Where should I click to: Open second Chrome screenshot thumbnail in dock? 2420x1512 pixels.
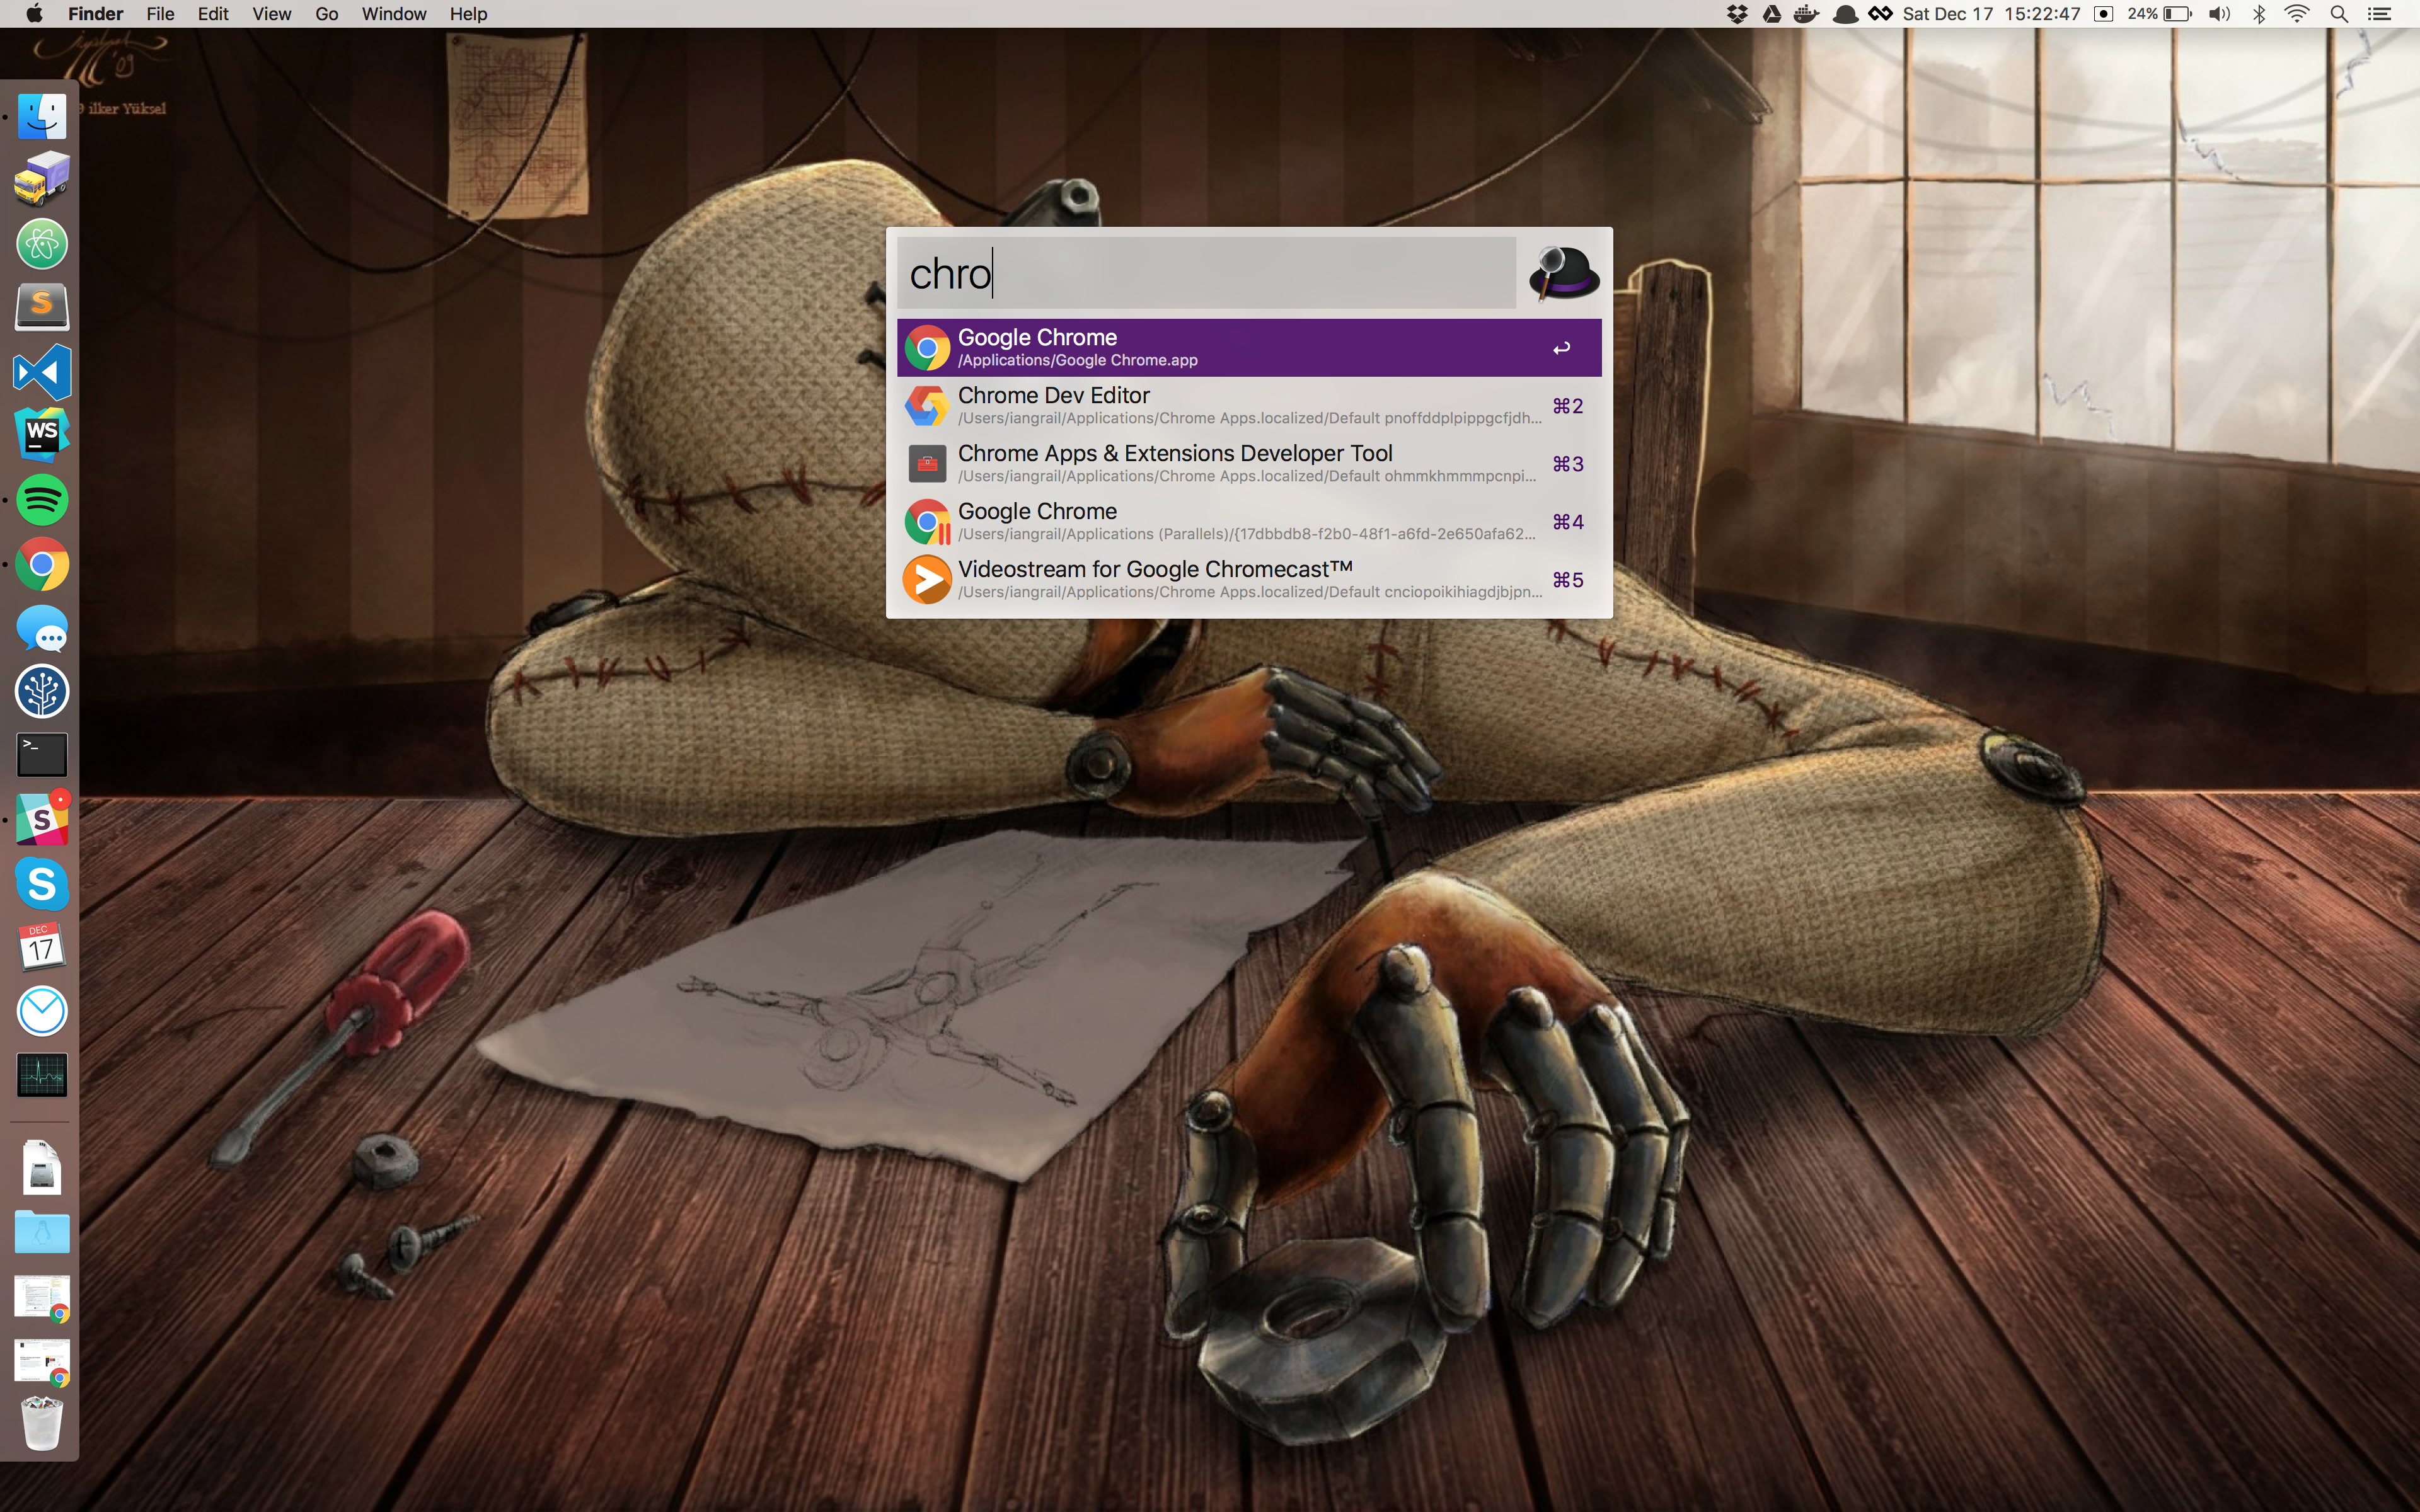coord(42,1362)
